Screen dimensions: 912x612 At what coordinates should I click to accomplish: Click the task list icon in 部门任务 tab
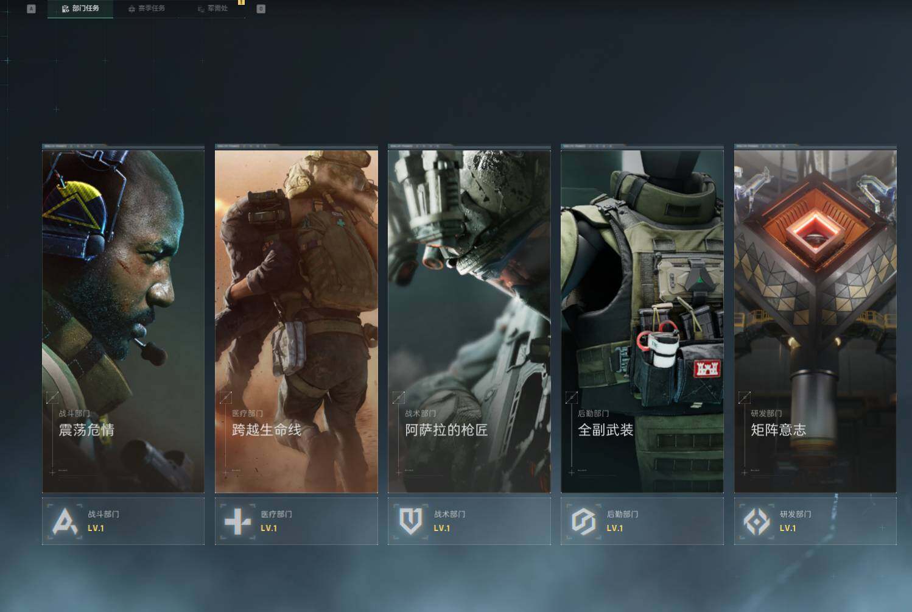(66, 9)
